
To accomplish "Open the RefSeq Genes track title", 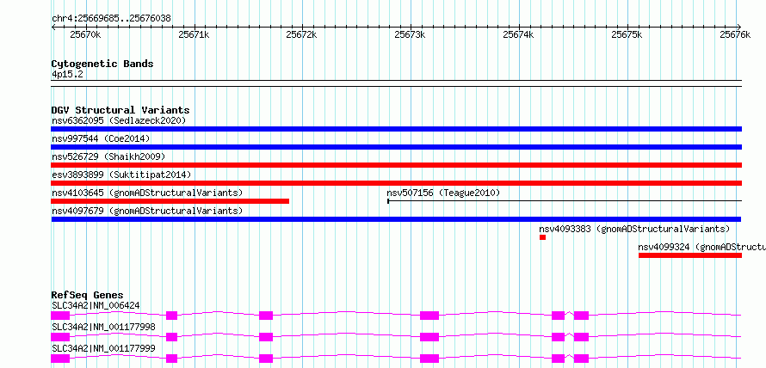I will [x=87, y=295].
